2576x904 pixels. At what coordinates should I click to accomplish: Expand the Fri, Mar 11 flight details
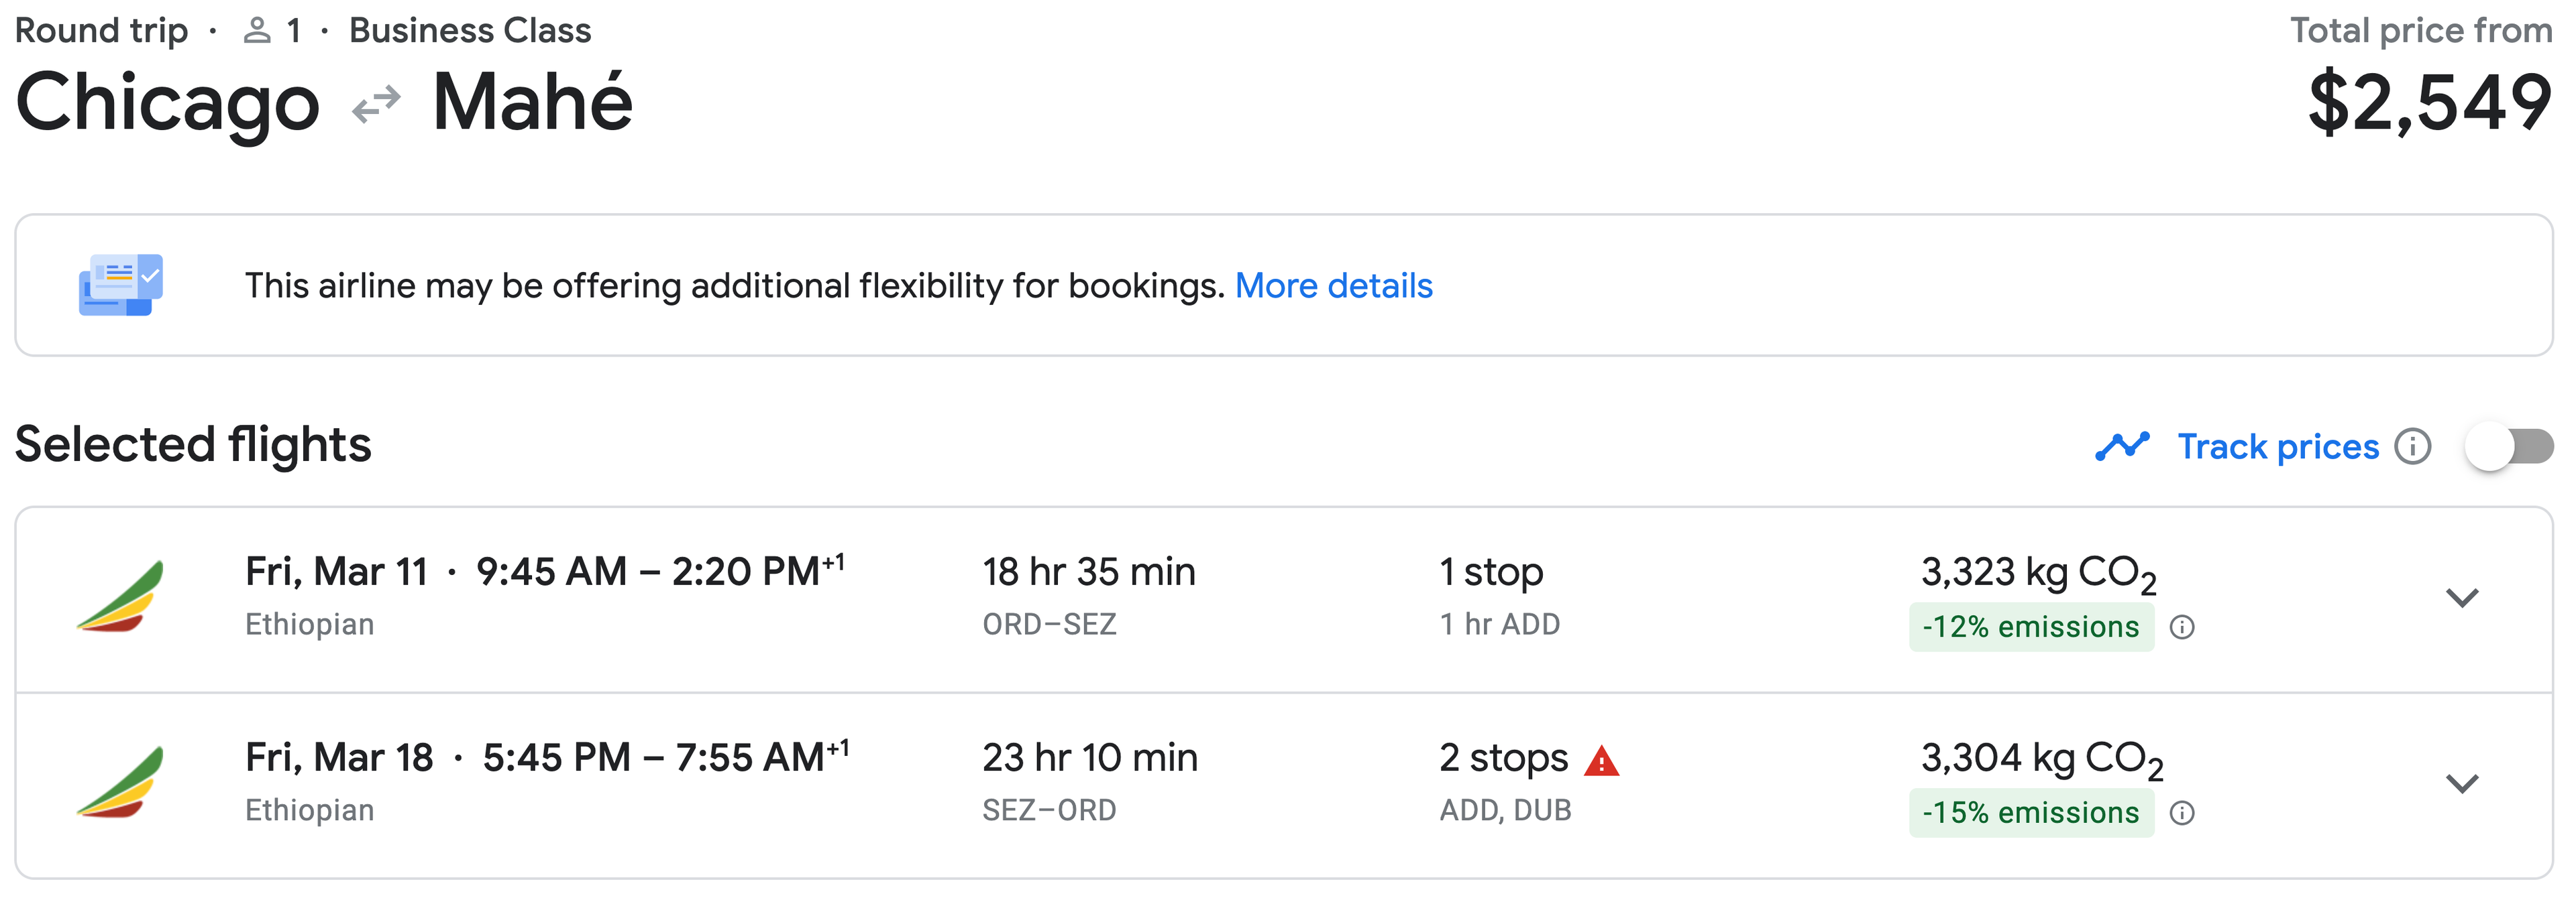pos(2461,597)
